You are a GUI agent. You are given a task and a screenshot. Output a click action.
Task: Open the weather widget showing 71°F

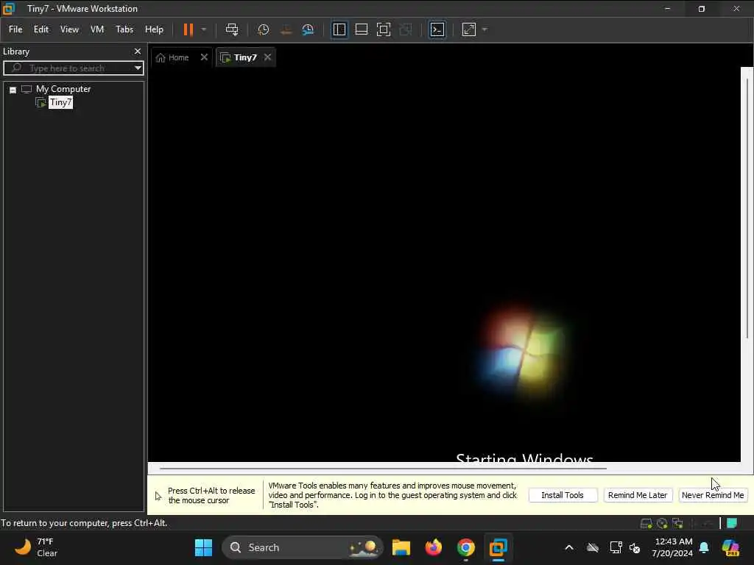35,547
